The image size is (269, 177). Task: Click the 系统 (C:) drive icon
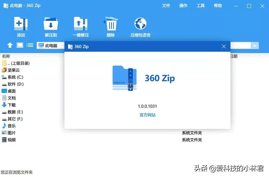pyautogui.click(x=4, y=77)
